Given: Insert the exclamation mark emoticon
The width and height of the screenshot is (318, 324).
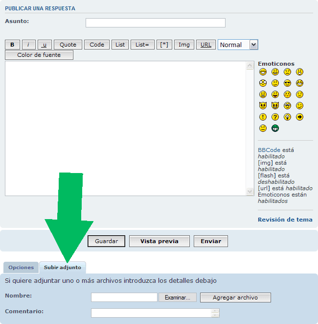Looking at the screenshot, I should (263, 117).
